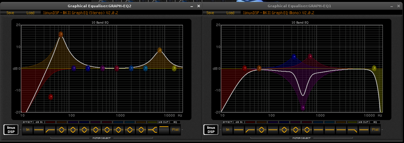Screen dimensions: 404x143
Task: Click band 2 peak filter icon in GRAPH-EQ2
Action: pyautogui.click(x=62, y=129)
